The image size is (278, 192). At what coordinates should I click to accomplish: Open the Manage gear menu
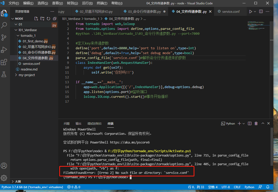tap(4, 178)
